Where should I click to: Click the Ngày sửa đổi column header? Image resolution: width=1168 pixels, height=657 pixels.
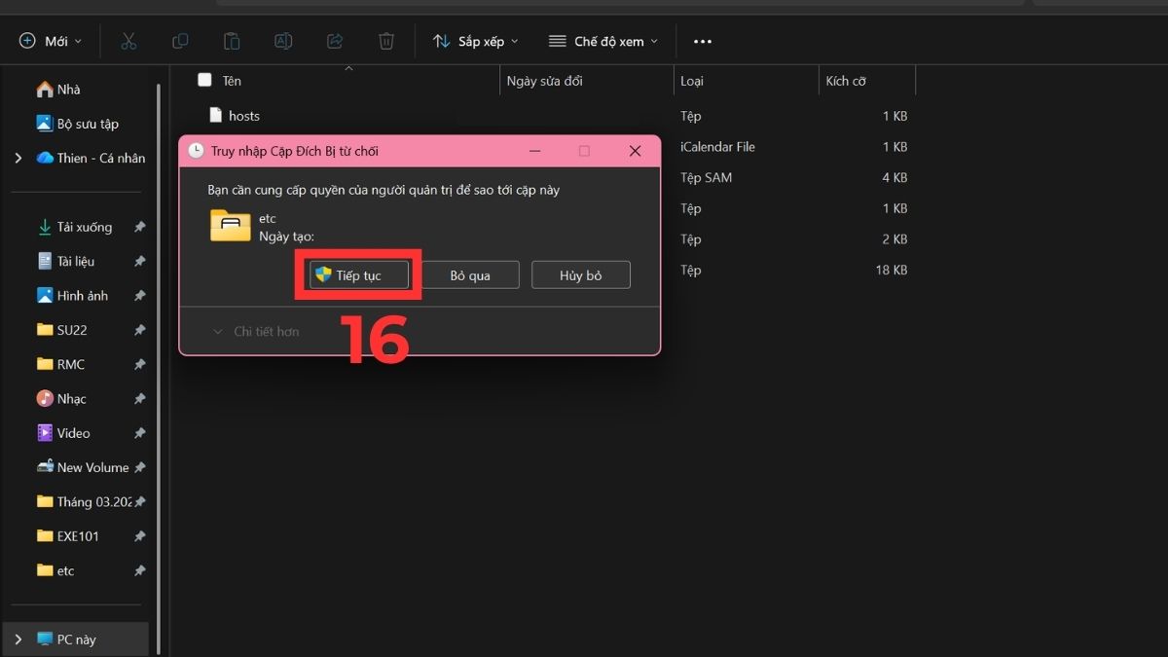(545, 80)
